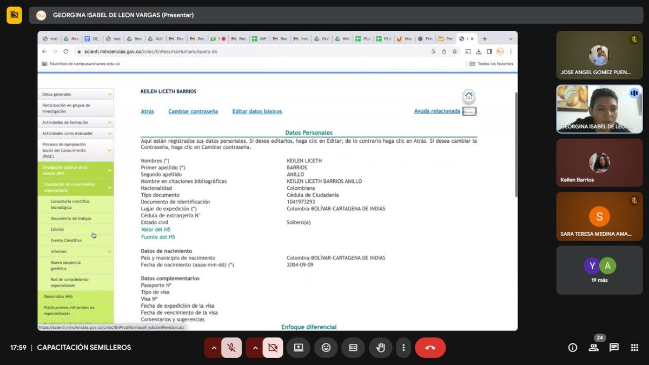Open 'Publicaciones editoriales no especializadas' item
649x365 pixels.
coord(76,310)
